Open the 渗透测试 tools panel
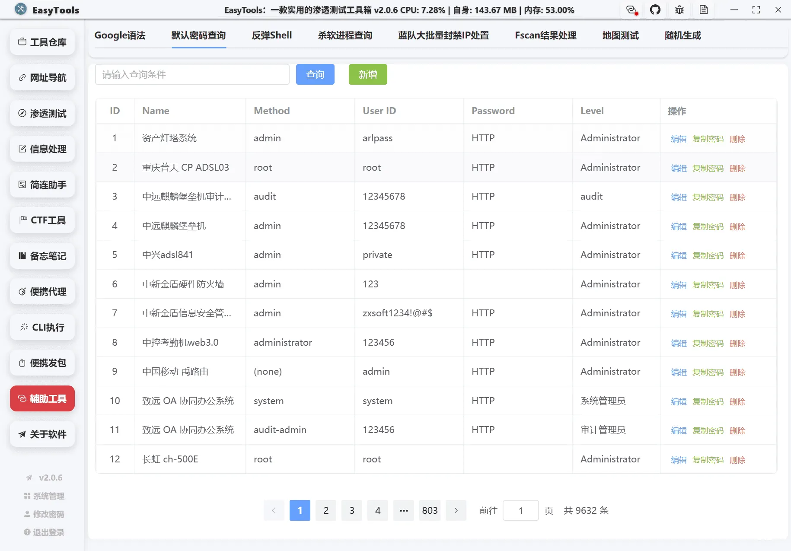This screenshot has height=551, width=791. (42, 113)
